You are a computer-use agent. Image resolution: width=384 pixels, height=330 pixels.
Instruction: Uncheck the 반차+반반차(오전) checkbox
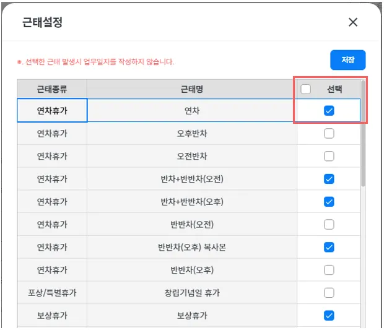pyautogui.click(x=329, y=179)
